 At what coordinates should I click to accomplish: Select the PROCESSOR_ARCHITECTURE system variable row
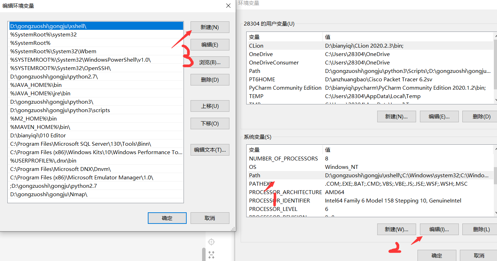370,192
